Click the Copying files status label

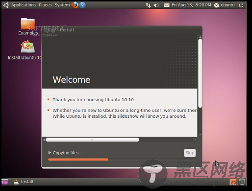(x=68, y=153)
